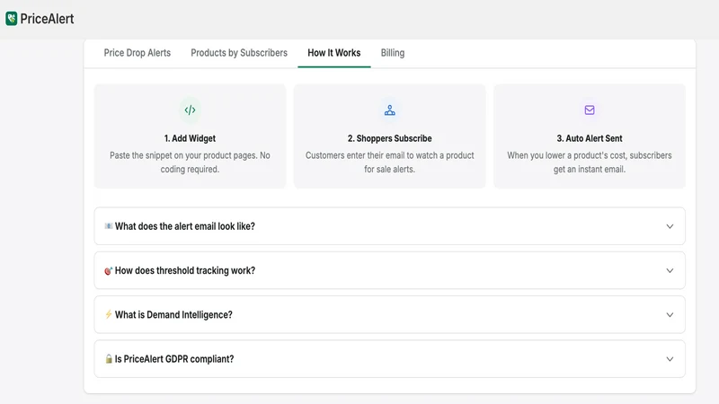This screenshot has height=404, width=719.
Task: Click the lightning bolt beside Demand Intelligence
Action: pyautogui.click(x=109, y=314)
